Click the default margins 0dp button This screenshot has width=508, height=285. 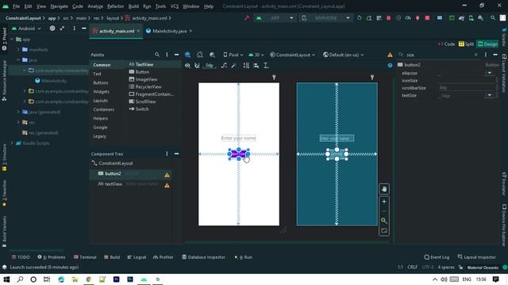[210, 66]
